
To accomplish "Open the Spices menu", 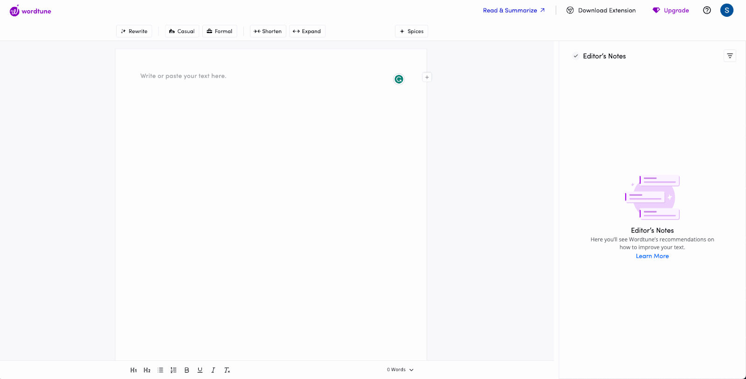I will (x=411, y=31).
